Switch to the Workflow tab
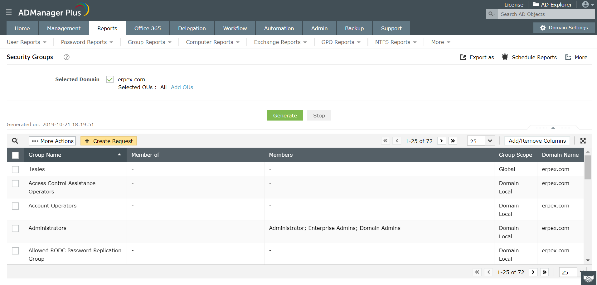The width and height of the screenshot is (597, 285). [235, 28]
